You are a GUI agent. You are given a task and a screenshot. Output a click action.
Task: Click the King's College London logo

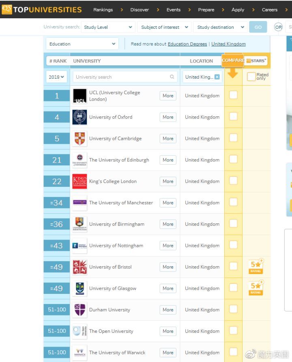click(80, 182)
